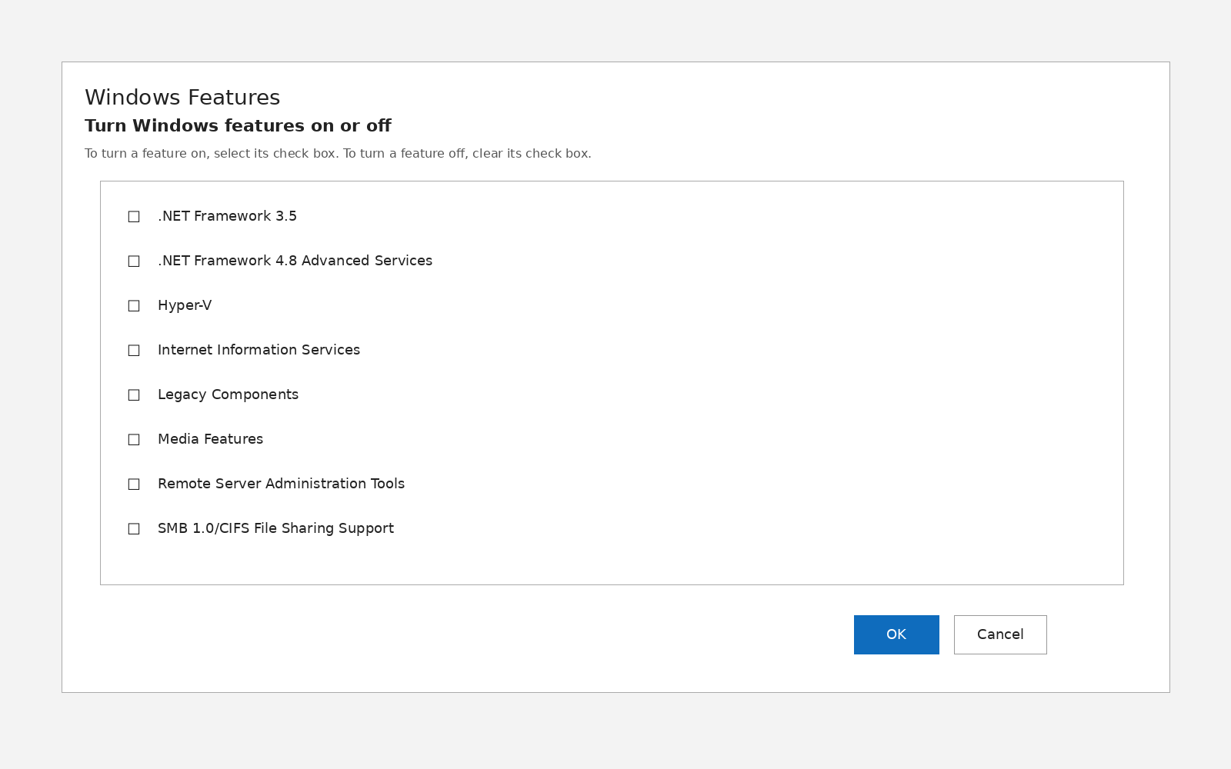The height and width of the screenshot is (769, 1231).
Task: Check Remote Server Administration Tools box
Action: [134, 484]
